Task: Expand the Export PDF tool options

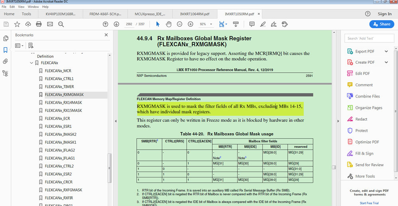Action: [x=386, y=51]
